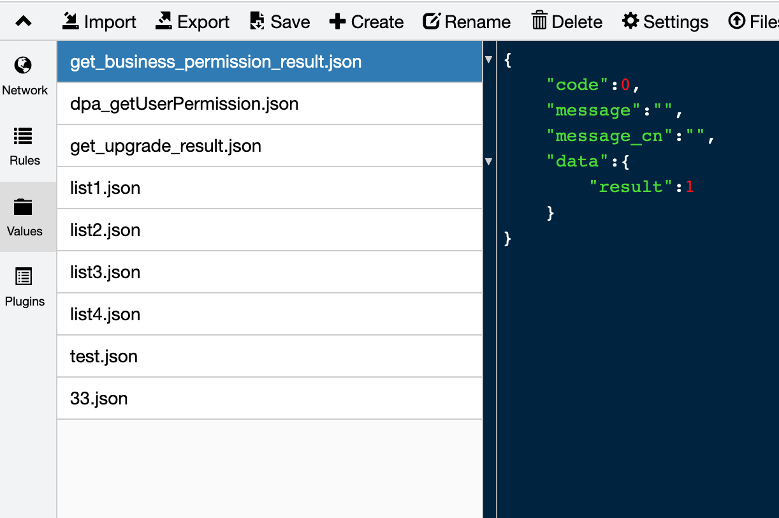Collapse the root JSON object fold arrow
This screenshot has width=779, height=518.
click(489, 60)
